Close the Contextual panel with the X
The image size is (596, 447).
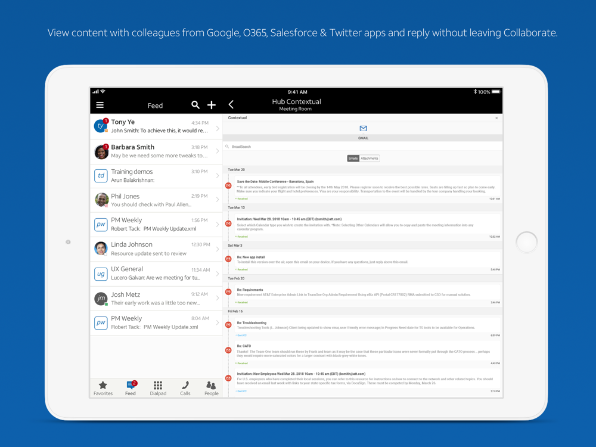point(496,118)
